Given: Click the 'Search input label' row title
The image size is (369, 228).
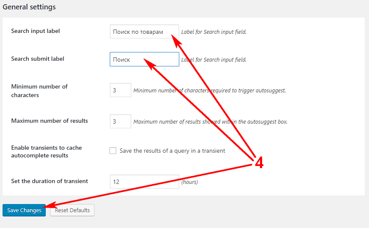Looking at the screenshot, I should 35,31.
